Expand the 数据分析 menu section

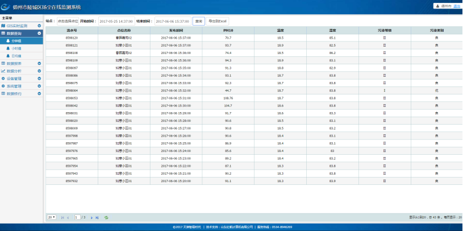[x=39, y=71]
